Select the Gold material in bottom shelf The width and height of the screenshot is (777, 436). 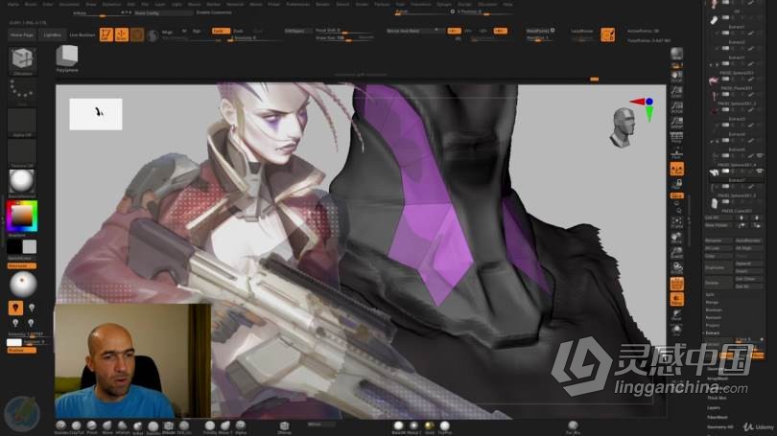tap(429, 425)
